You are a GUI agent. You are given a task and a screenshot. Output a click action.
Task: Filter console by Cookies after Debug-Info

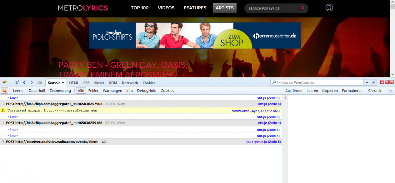pyautogui.click(x=168, y=91)
